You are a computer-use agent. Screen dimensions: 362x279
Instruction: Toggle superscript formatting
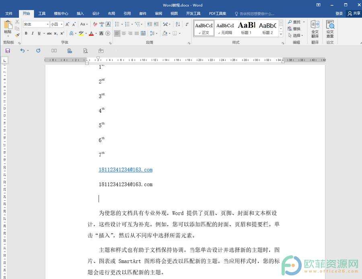coord(62,33)
